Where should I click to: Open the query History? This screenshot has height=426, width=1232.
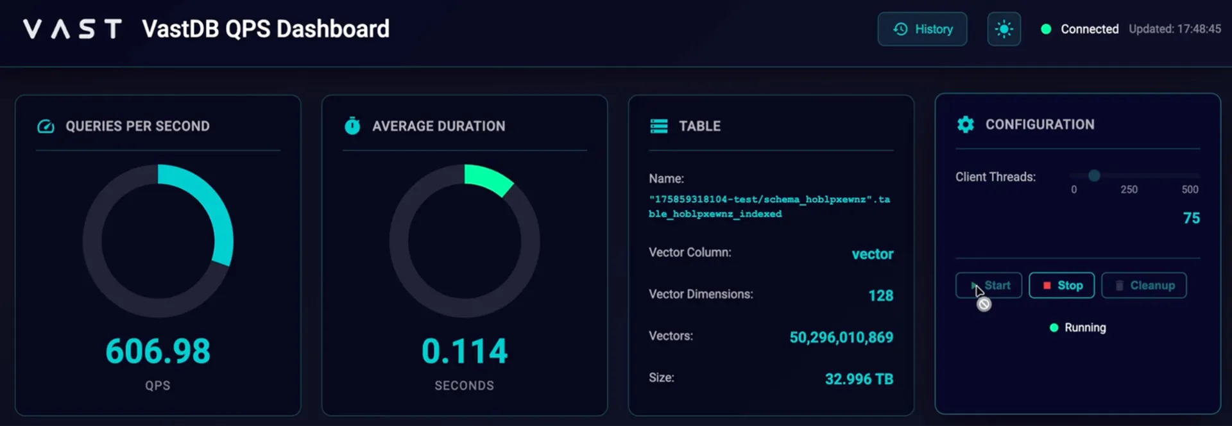(922, 29)
